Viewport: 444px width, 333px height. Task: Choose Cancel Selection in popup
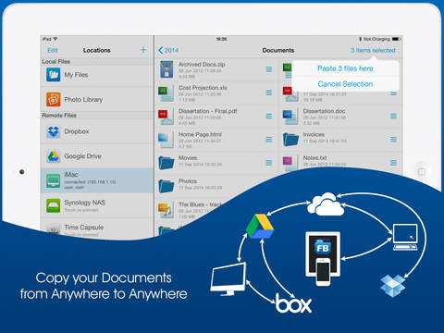(345, 84)
